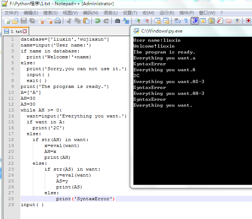
Task: Print the document using printer icon
Action: 58,21
